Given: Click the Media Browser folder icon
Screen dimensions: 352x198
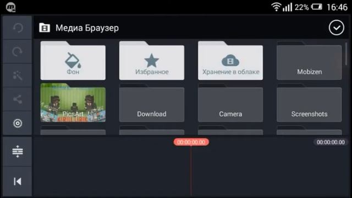Looking at the screenshot, I should [x=45, y=28].
